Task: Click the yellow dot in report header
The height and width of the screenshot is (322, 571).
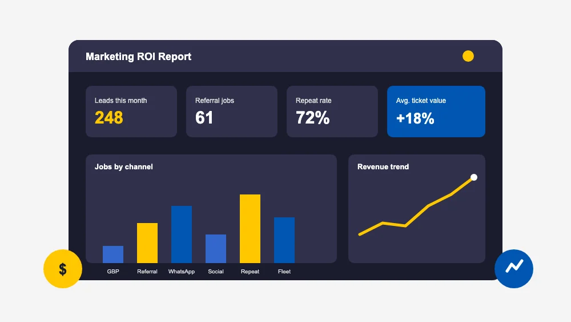Action: [x=468, y=56]
